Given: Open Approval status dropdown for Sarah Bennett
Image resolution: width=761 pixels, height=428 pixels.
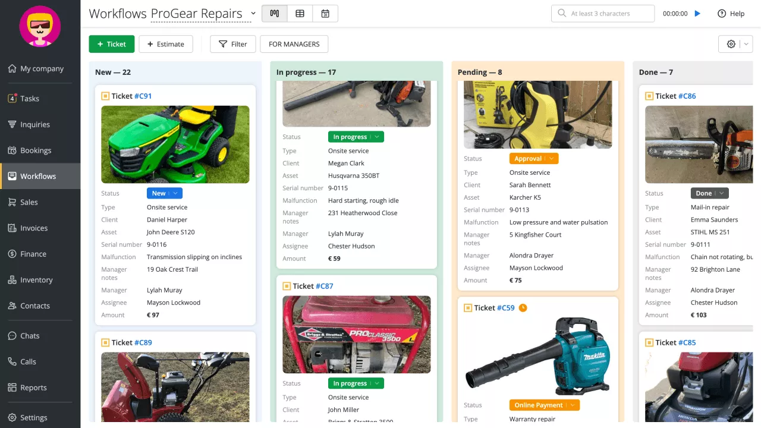Looking at the screenshot, I should (534, 159).
